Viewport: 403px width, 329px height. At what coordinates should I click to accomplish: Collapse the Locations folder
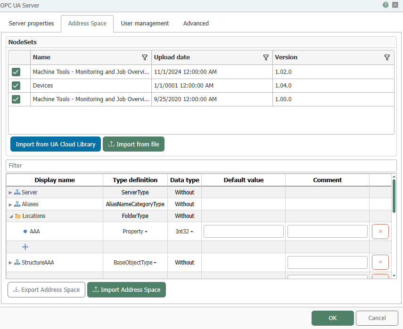[x=11, y=217]
